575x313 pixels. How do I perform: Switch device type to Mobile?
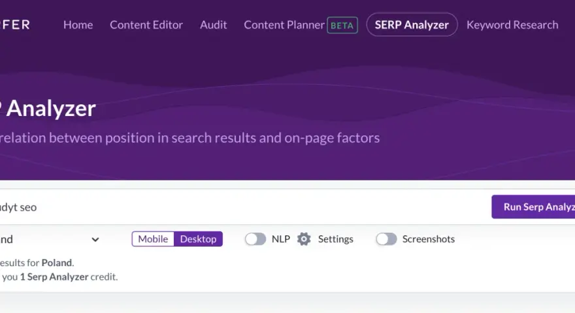tap(153, 239)
